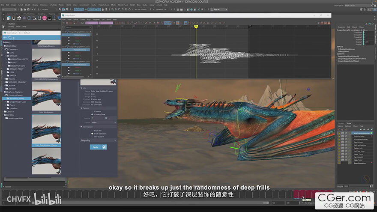Toggle visibility of the top anim layer

pos(339,133)
